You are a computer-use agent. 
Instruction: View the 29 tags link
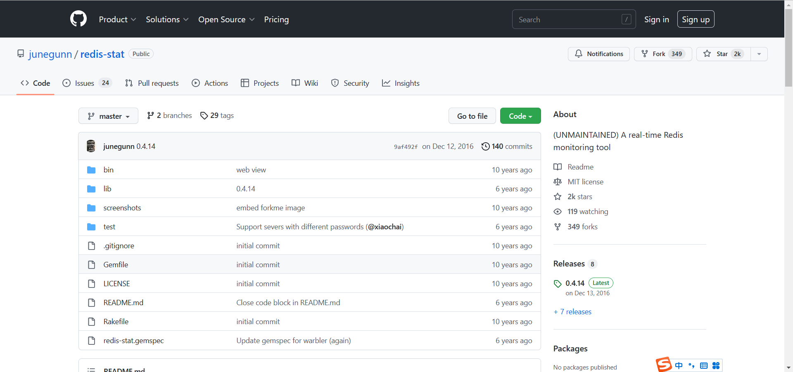217,115
